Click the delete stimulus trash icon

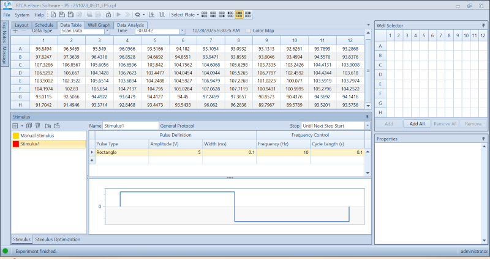38,125
